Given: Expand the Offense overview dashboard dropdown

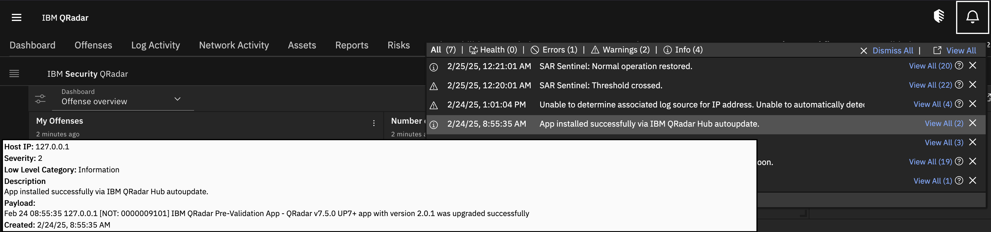Looking at the screenshot, I should click(x=177, y=99).
